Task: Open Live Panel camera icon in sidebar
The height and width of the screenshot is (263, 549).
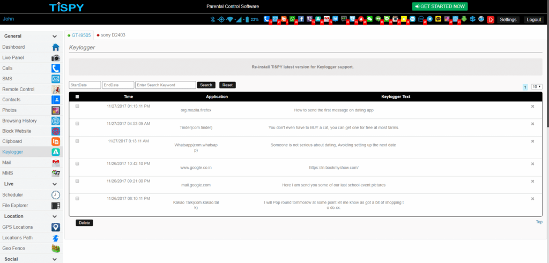Action: 56,58
